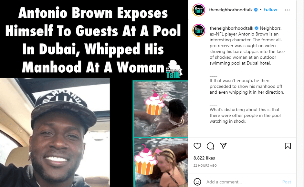Click the verified badge beside header username

[256, 10]
